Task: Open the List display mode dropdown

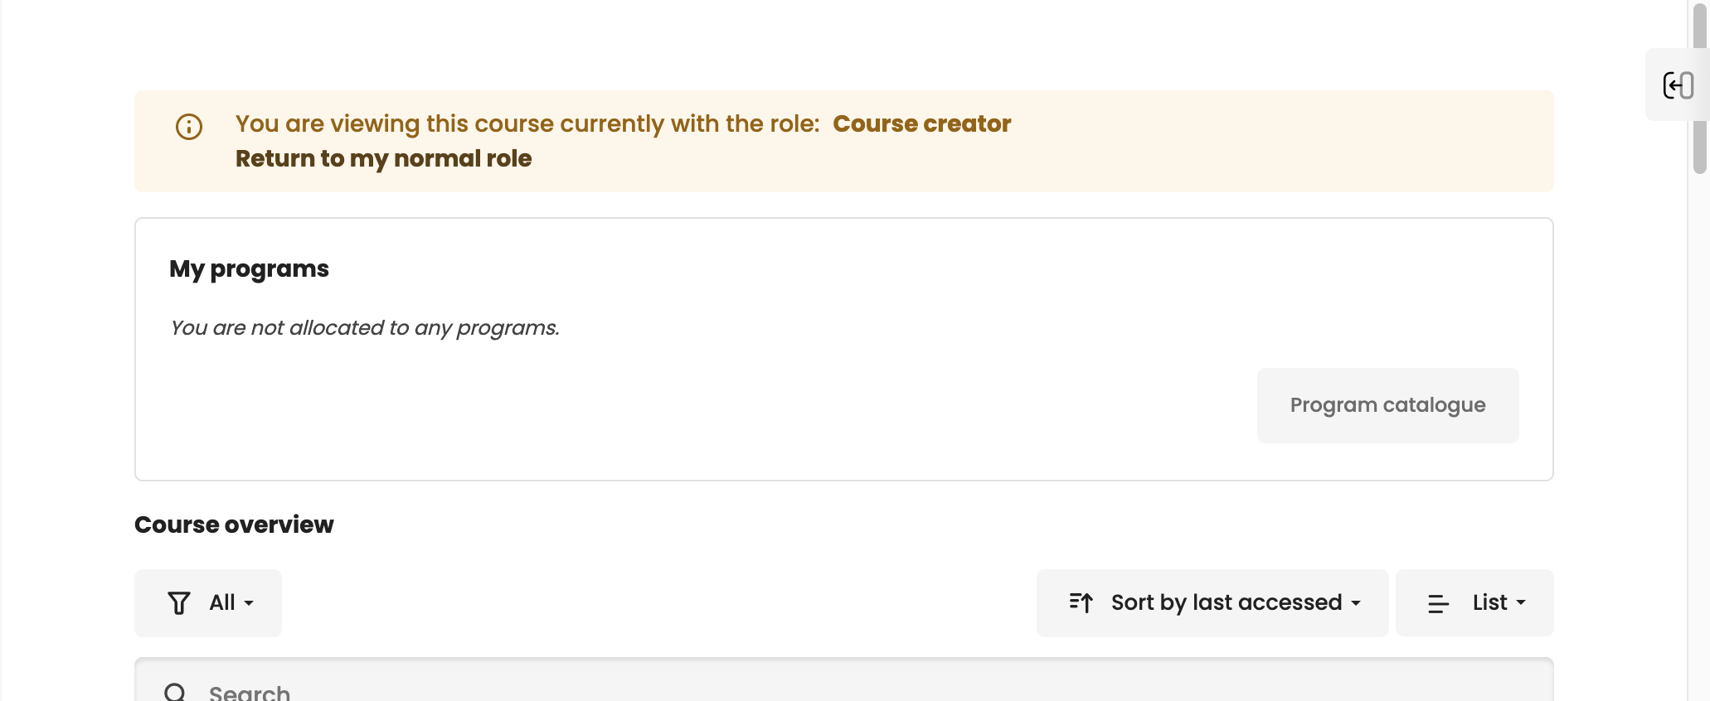Action: pyautogui.click(x=1474, y=603)
